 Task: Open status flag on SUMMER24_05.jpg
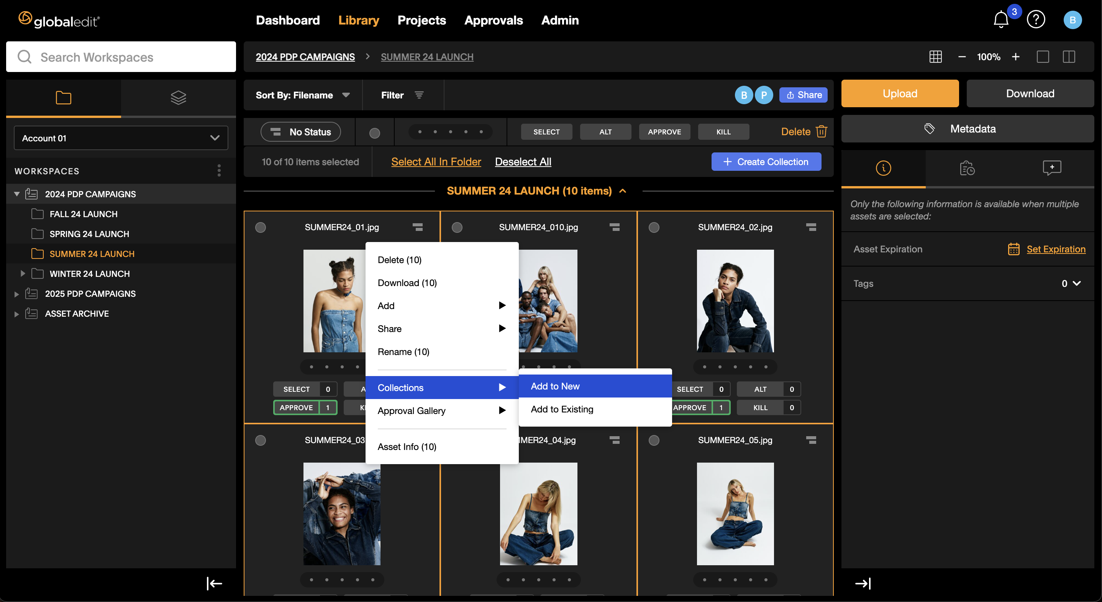coord(811,440)
